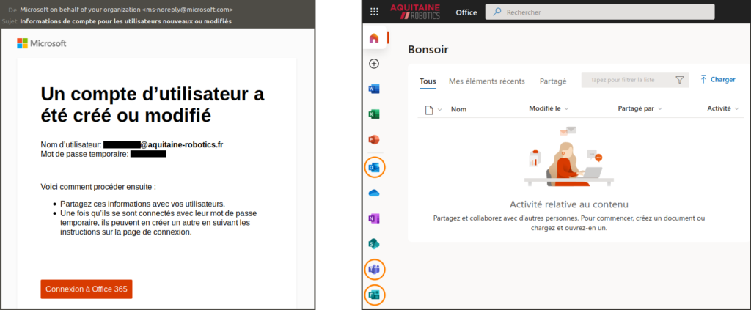The image size is (751, 310).
Task: Open the Partagé par column dropdown
Action: coord(640,108)
